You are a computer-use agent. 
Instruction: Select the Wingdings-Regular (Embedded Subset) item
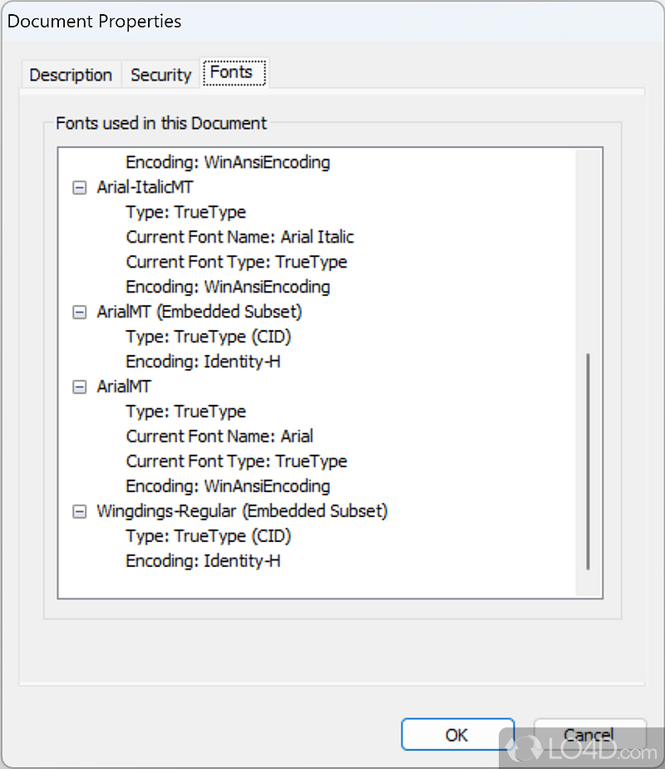click(242, 511)
